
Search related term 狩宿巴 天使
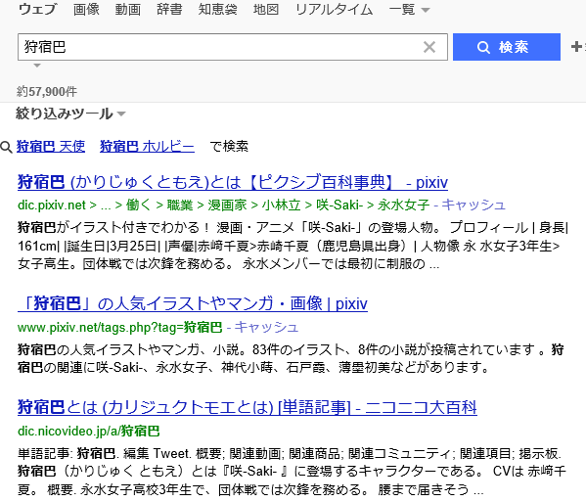(x=51, y=146)
